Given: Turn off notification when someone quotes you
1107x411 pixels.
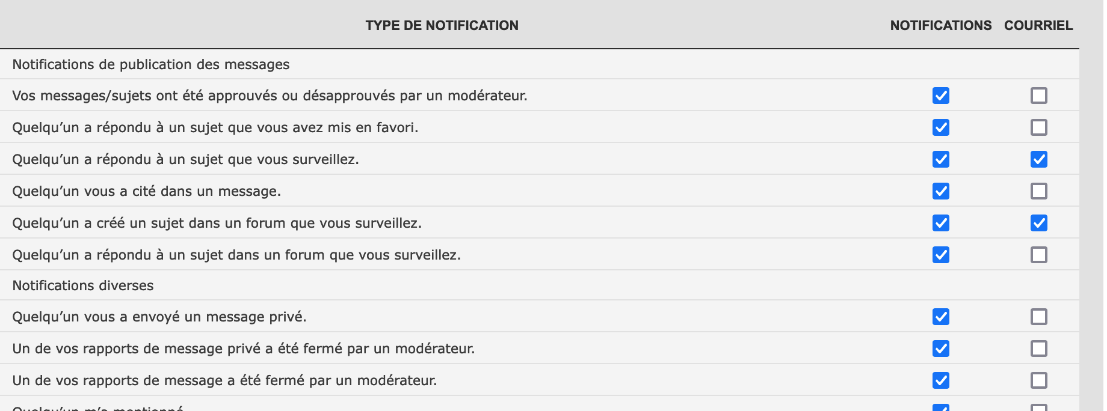Looking at the screenshot, I should coord(941,191).
